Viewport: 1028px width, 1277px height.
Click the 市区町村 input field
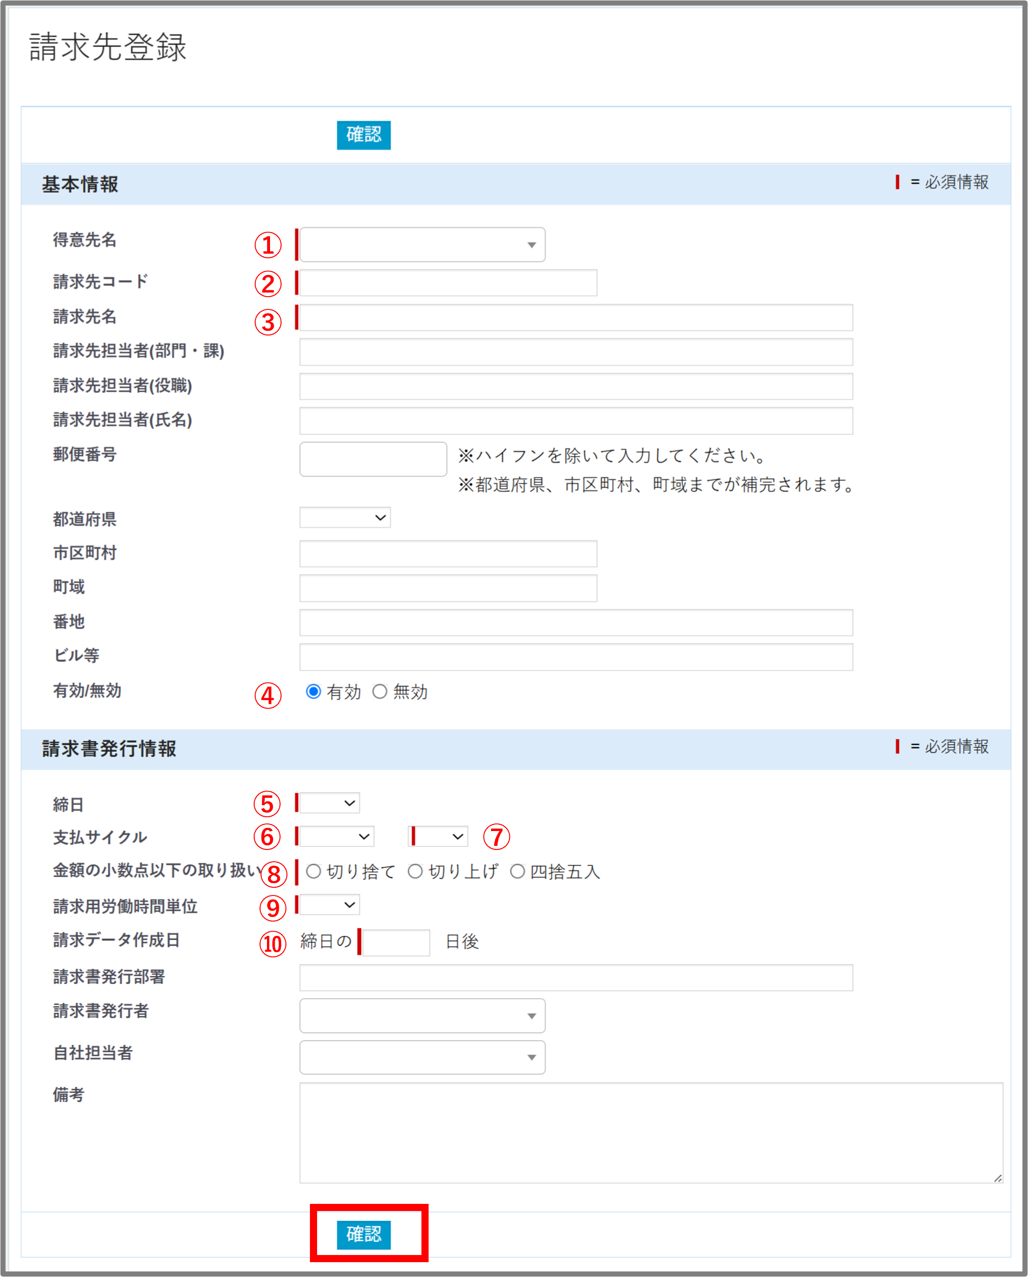tap(448, 553)
